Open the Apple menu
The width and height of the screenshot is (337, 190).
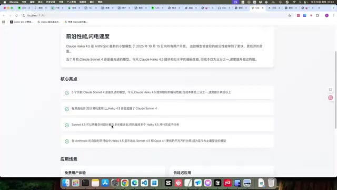pos(5,2)
